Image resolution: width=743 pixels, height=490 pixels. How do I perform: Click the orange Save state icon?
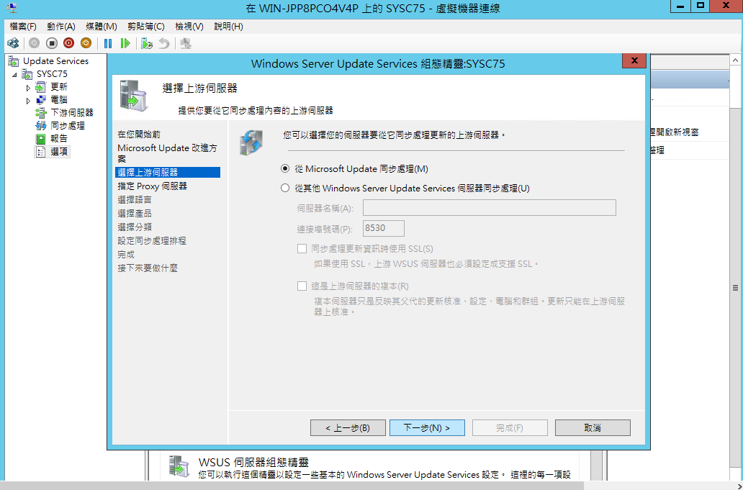(86, 44)
